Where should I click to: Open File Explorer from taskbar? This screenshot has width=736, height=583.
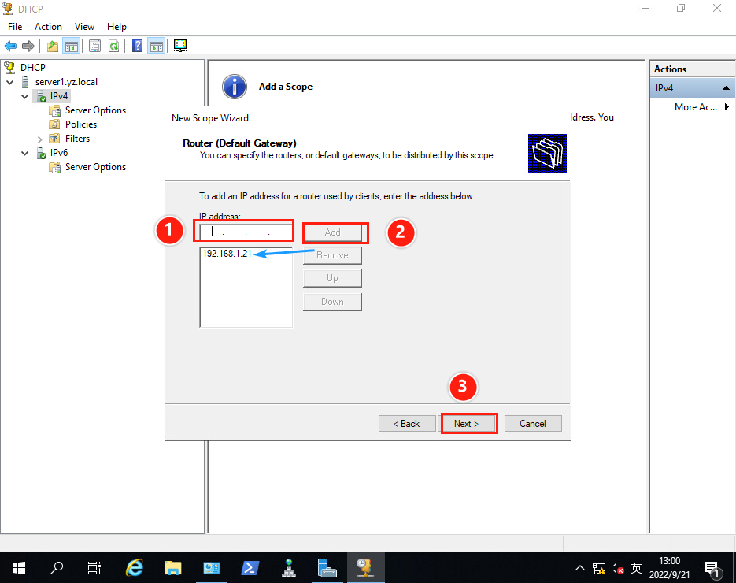point(172,568)
